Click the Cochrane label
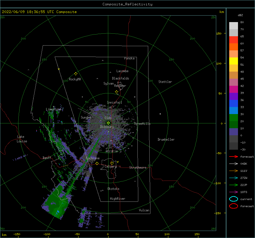Image resolution: width=255 pixels, height=238 pixels. 93,158
